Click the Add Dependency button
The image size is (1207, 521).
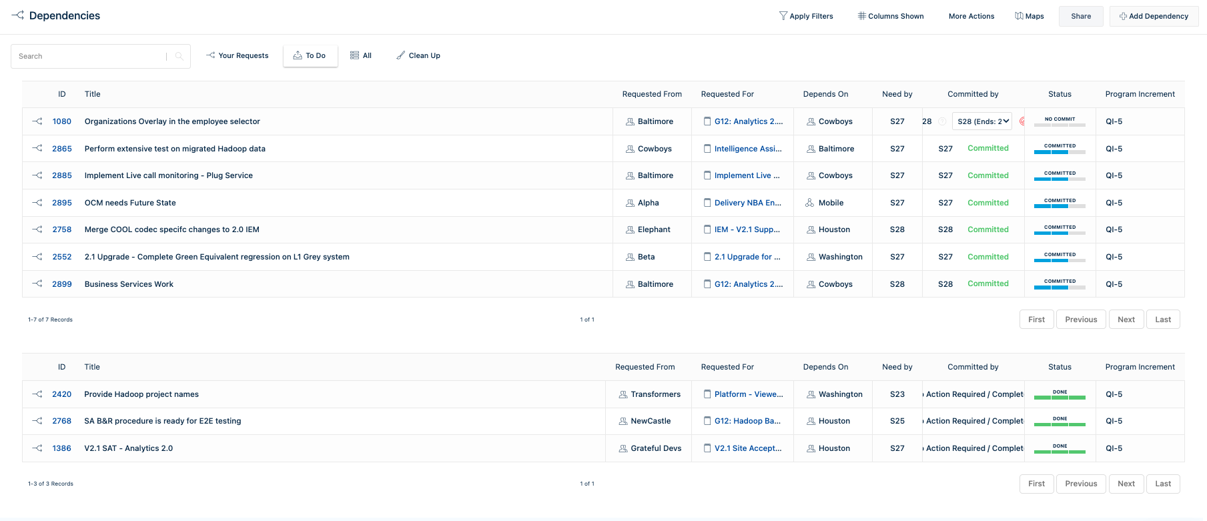point(1154,16)
